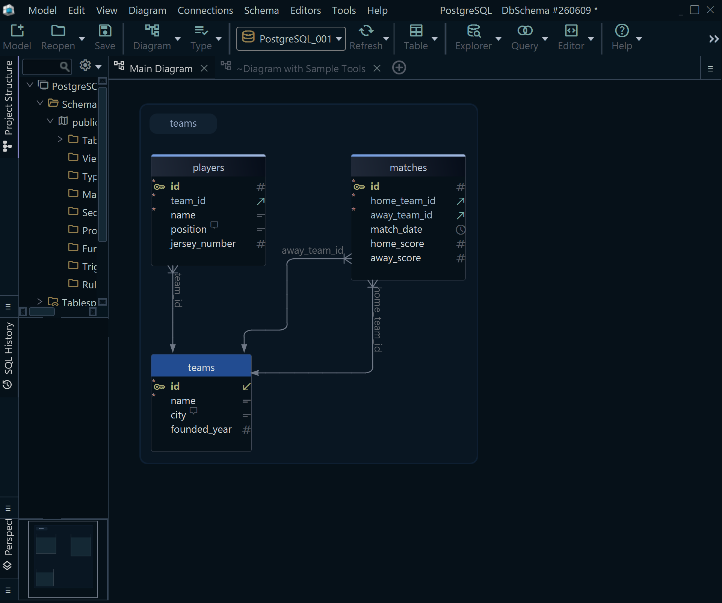722x603 pixels.
Task: Refresh the schema from database
Action: click(366, 31)
